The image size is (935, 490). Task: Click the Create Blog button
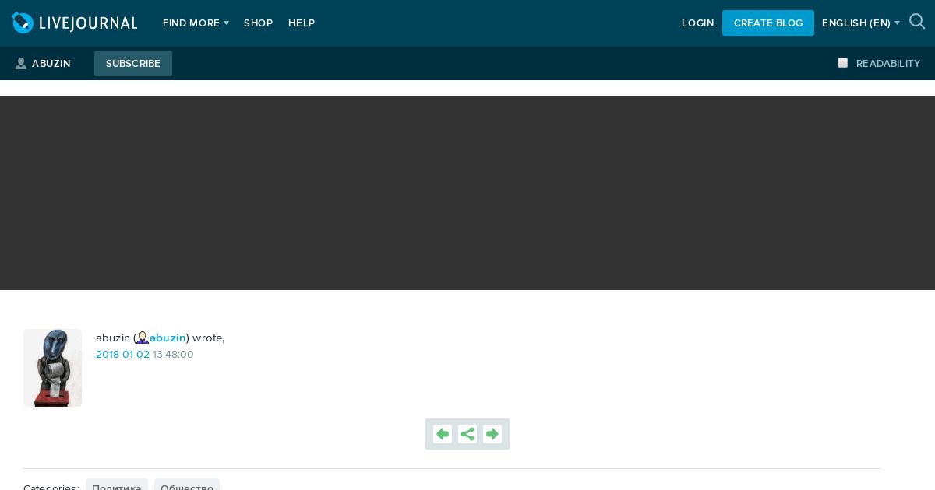coord(768,23)
